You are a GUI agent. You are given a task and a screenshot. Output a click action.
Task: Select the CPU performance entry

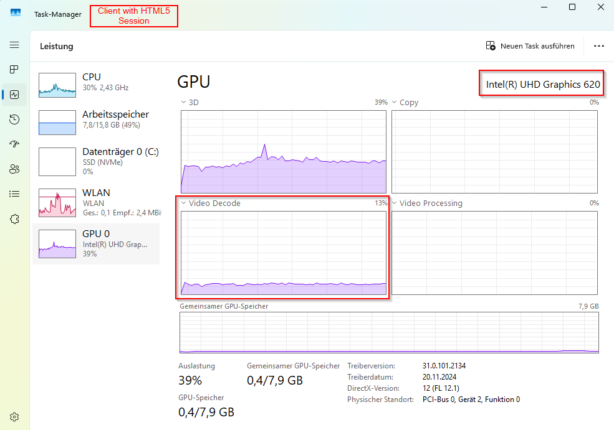tap(96, 85)
